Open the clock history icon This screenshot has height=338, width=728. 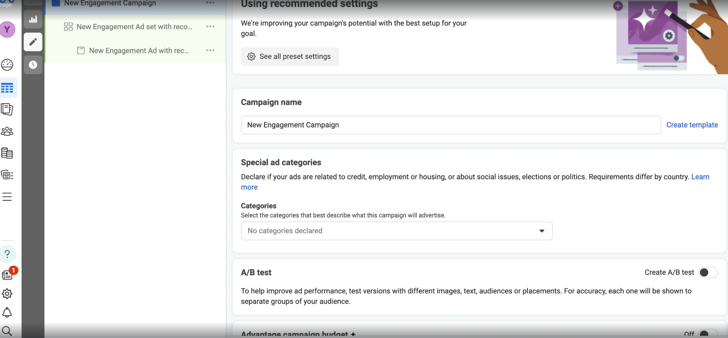coord(33,65)
